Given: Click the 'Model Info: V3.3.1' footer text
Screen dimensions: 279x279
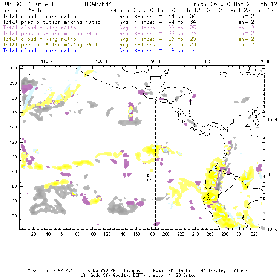Looking at the screenshot, I should coord(50,271).
